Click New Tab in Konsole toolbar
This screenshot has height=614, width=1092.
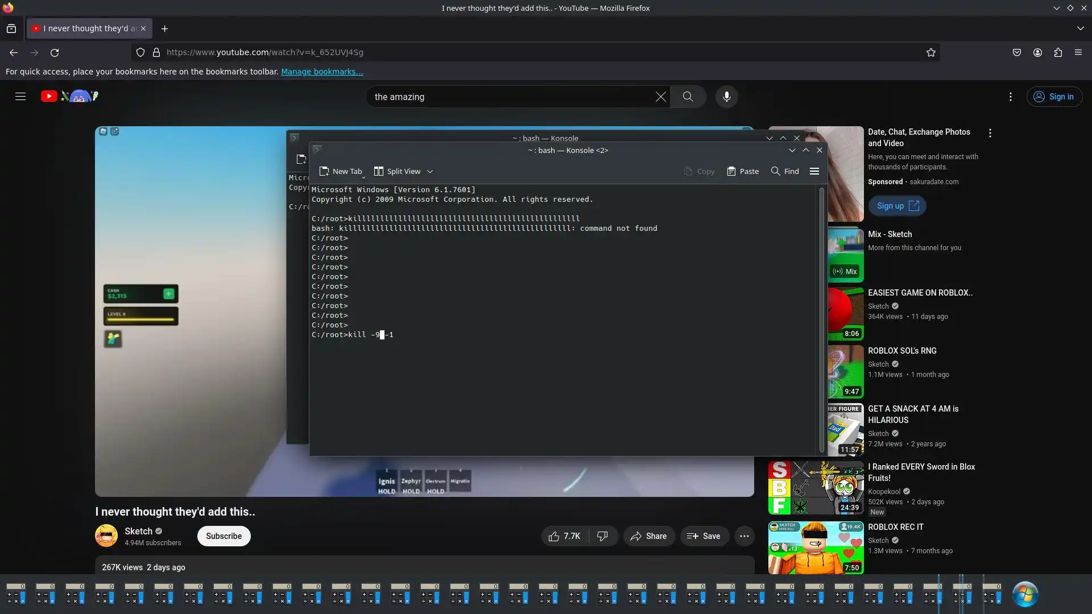pos(341,171)
